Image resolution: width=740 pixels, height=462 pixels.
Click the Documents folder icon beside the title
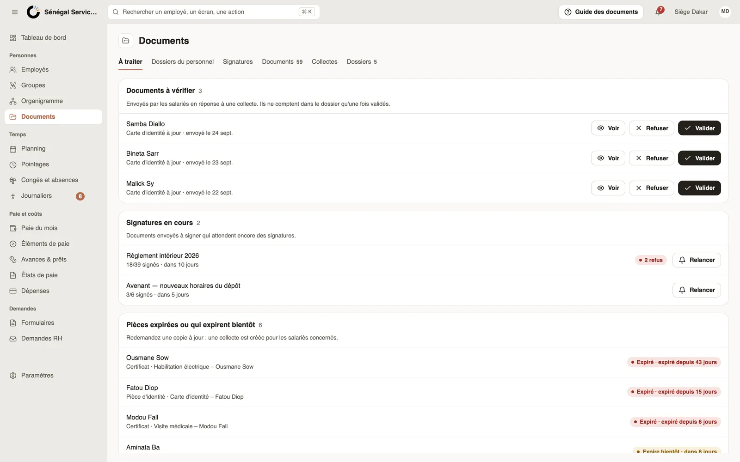coord(126,41)
